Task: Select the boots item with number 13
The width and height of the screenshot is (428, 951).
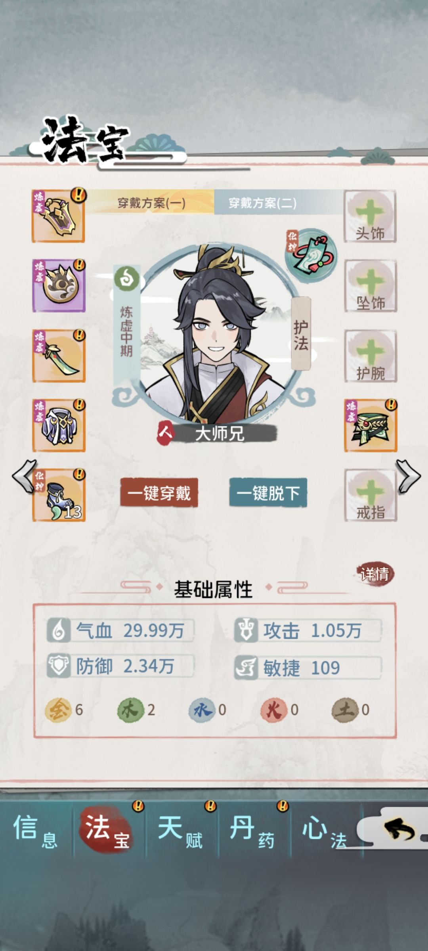Action: 59,495
